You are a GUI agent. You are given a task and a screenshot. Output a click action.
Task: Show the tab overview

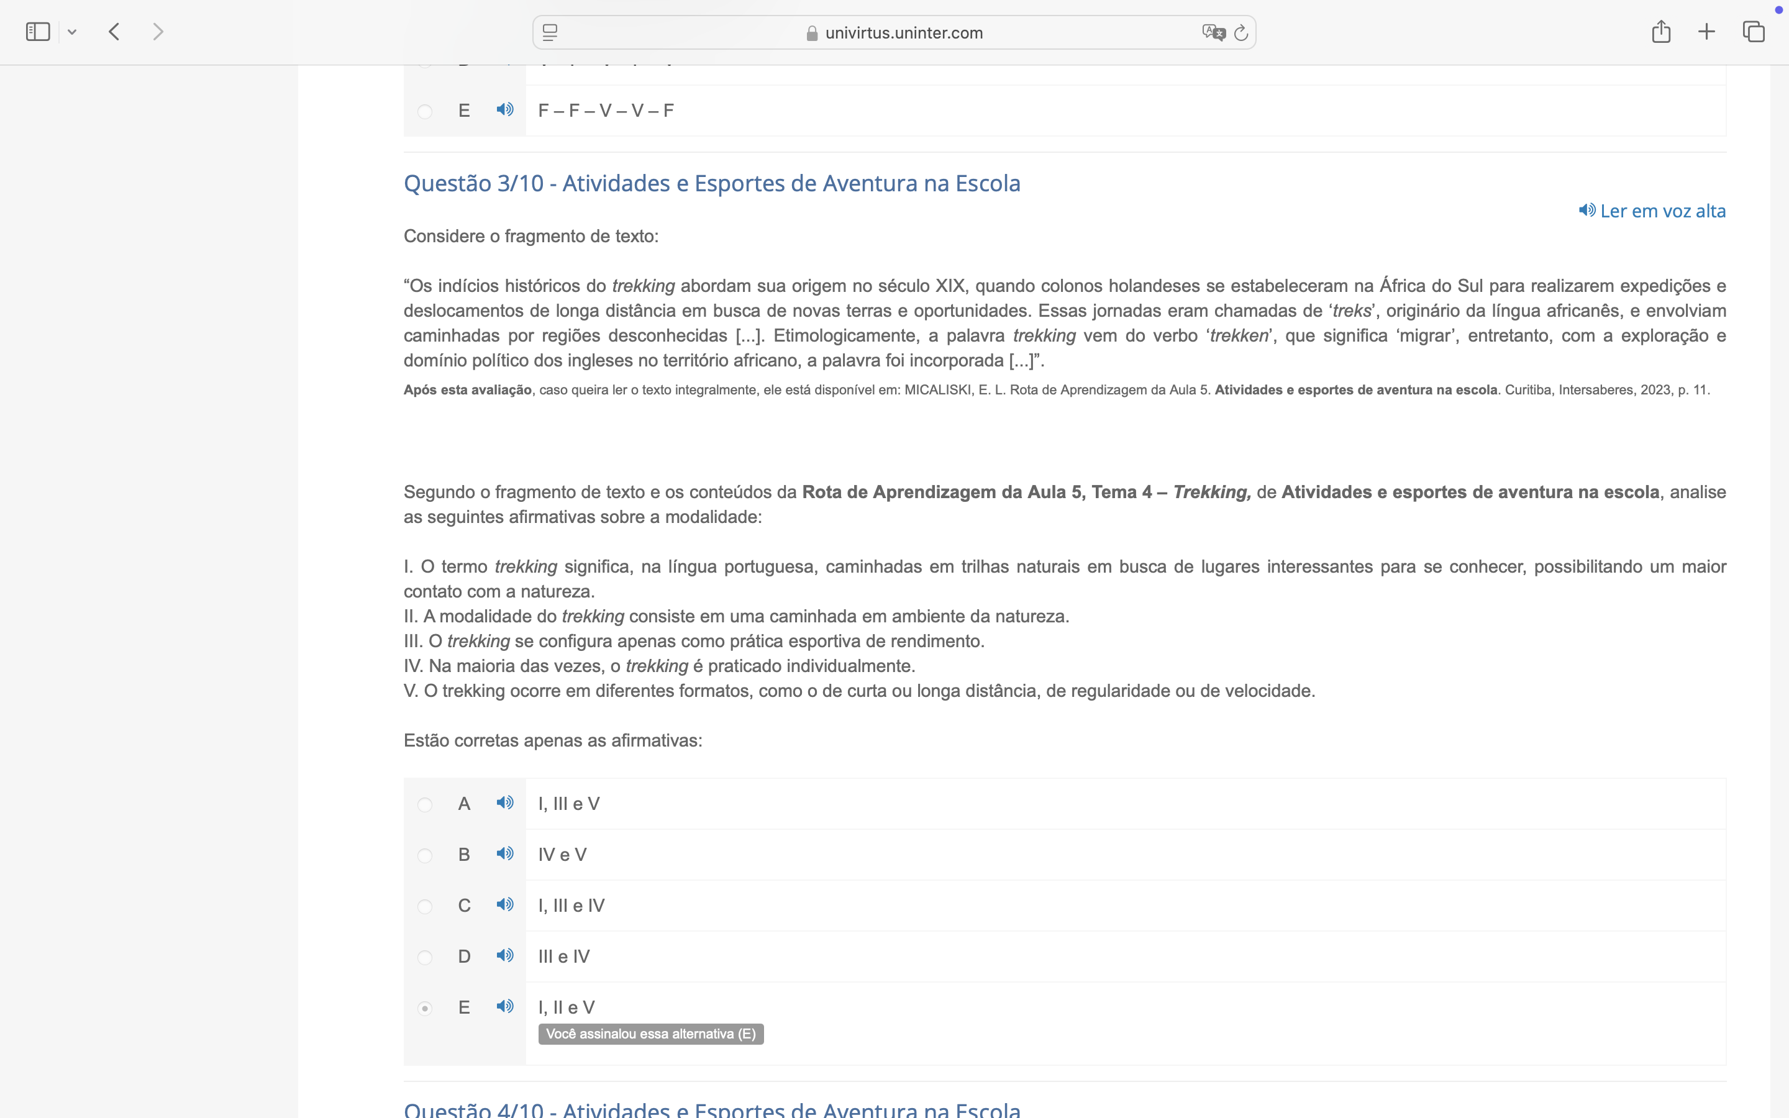click(x=1754, y=32)
